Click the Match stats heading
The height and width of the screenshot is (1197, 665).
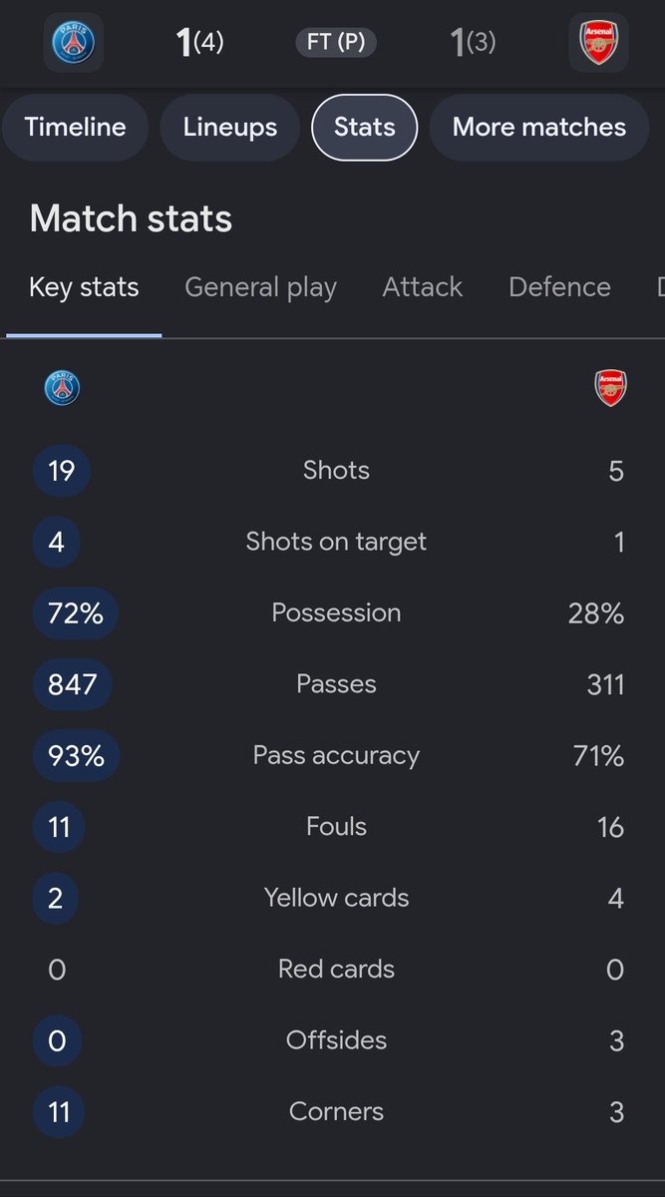[131, 218]
